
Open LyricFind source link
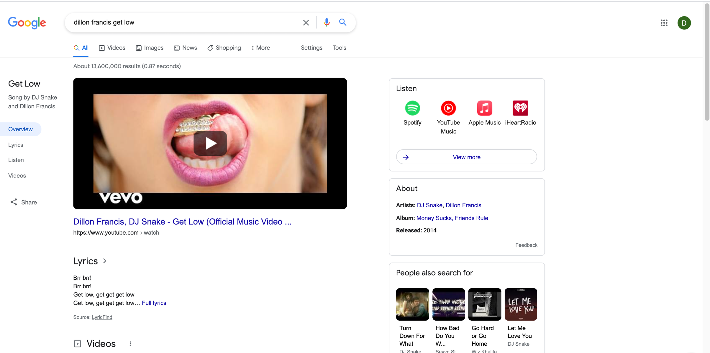[x=102, y=317]
